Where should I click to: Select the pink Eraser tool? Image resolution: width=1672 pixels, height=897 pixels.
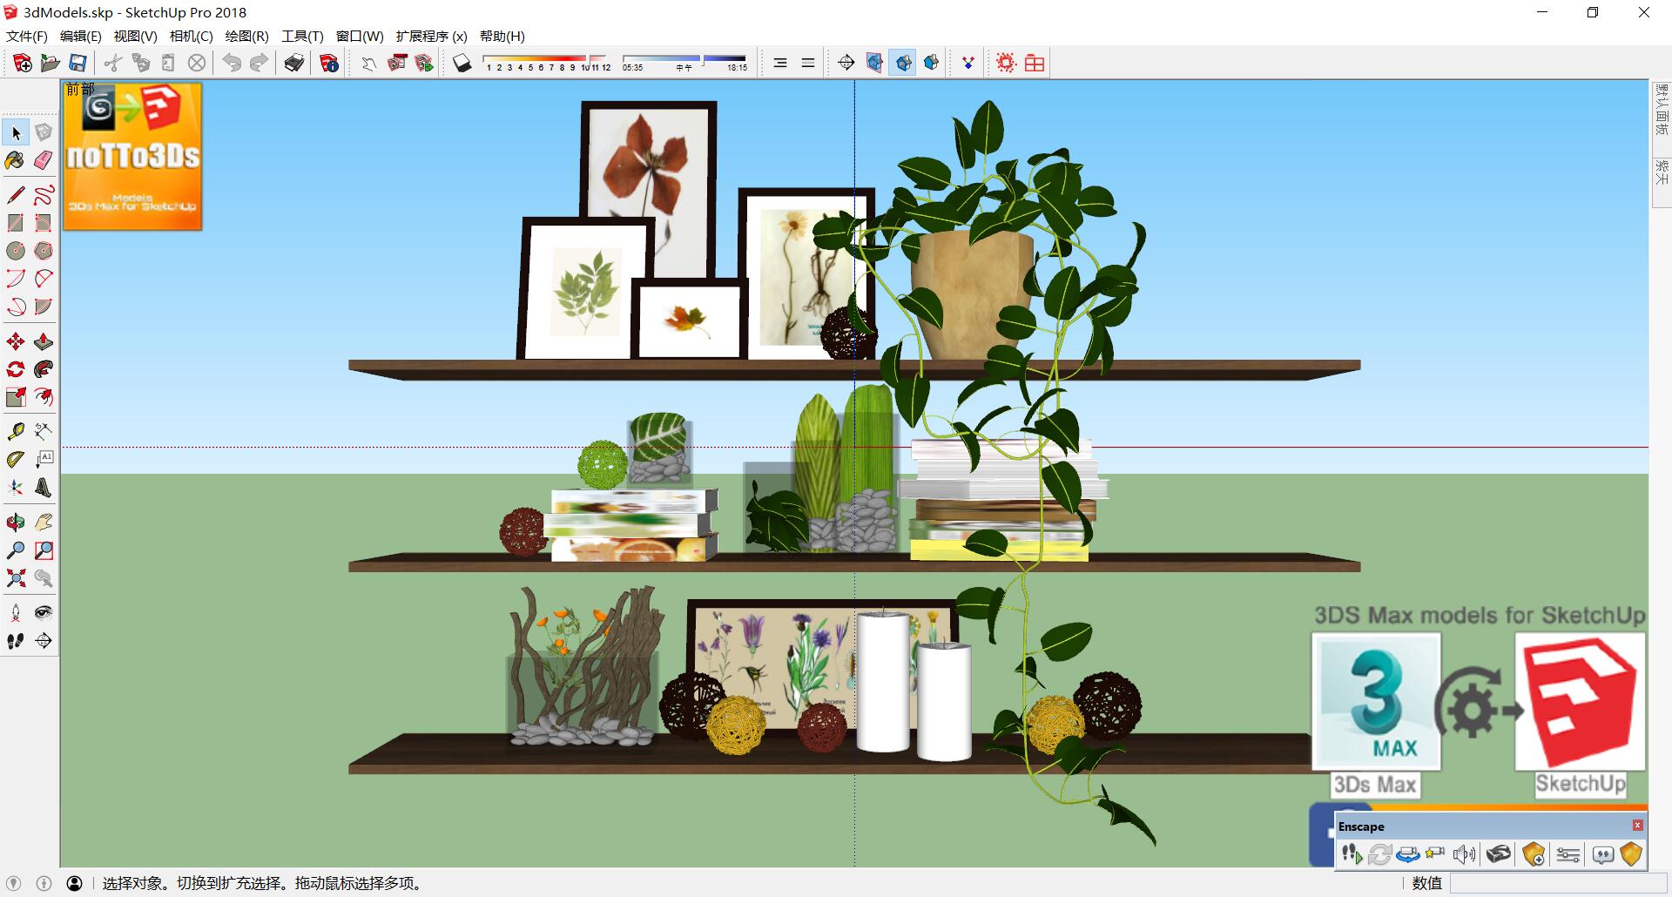pos(44,160)
